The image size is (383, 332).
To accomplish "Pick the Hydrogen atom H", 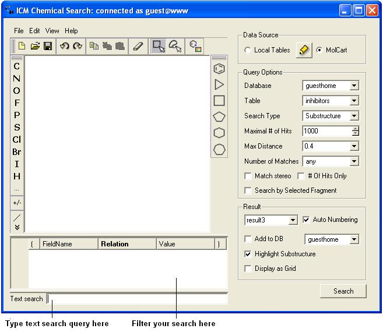I will (16, 176).
